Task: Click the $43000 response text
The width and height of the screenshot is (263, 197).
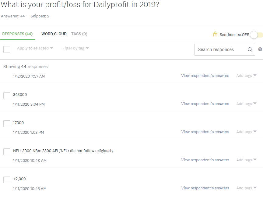Action: coord(20,95)
